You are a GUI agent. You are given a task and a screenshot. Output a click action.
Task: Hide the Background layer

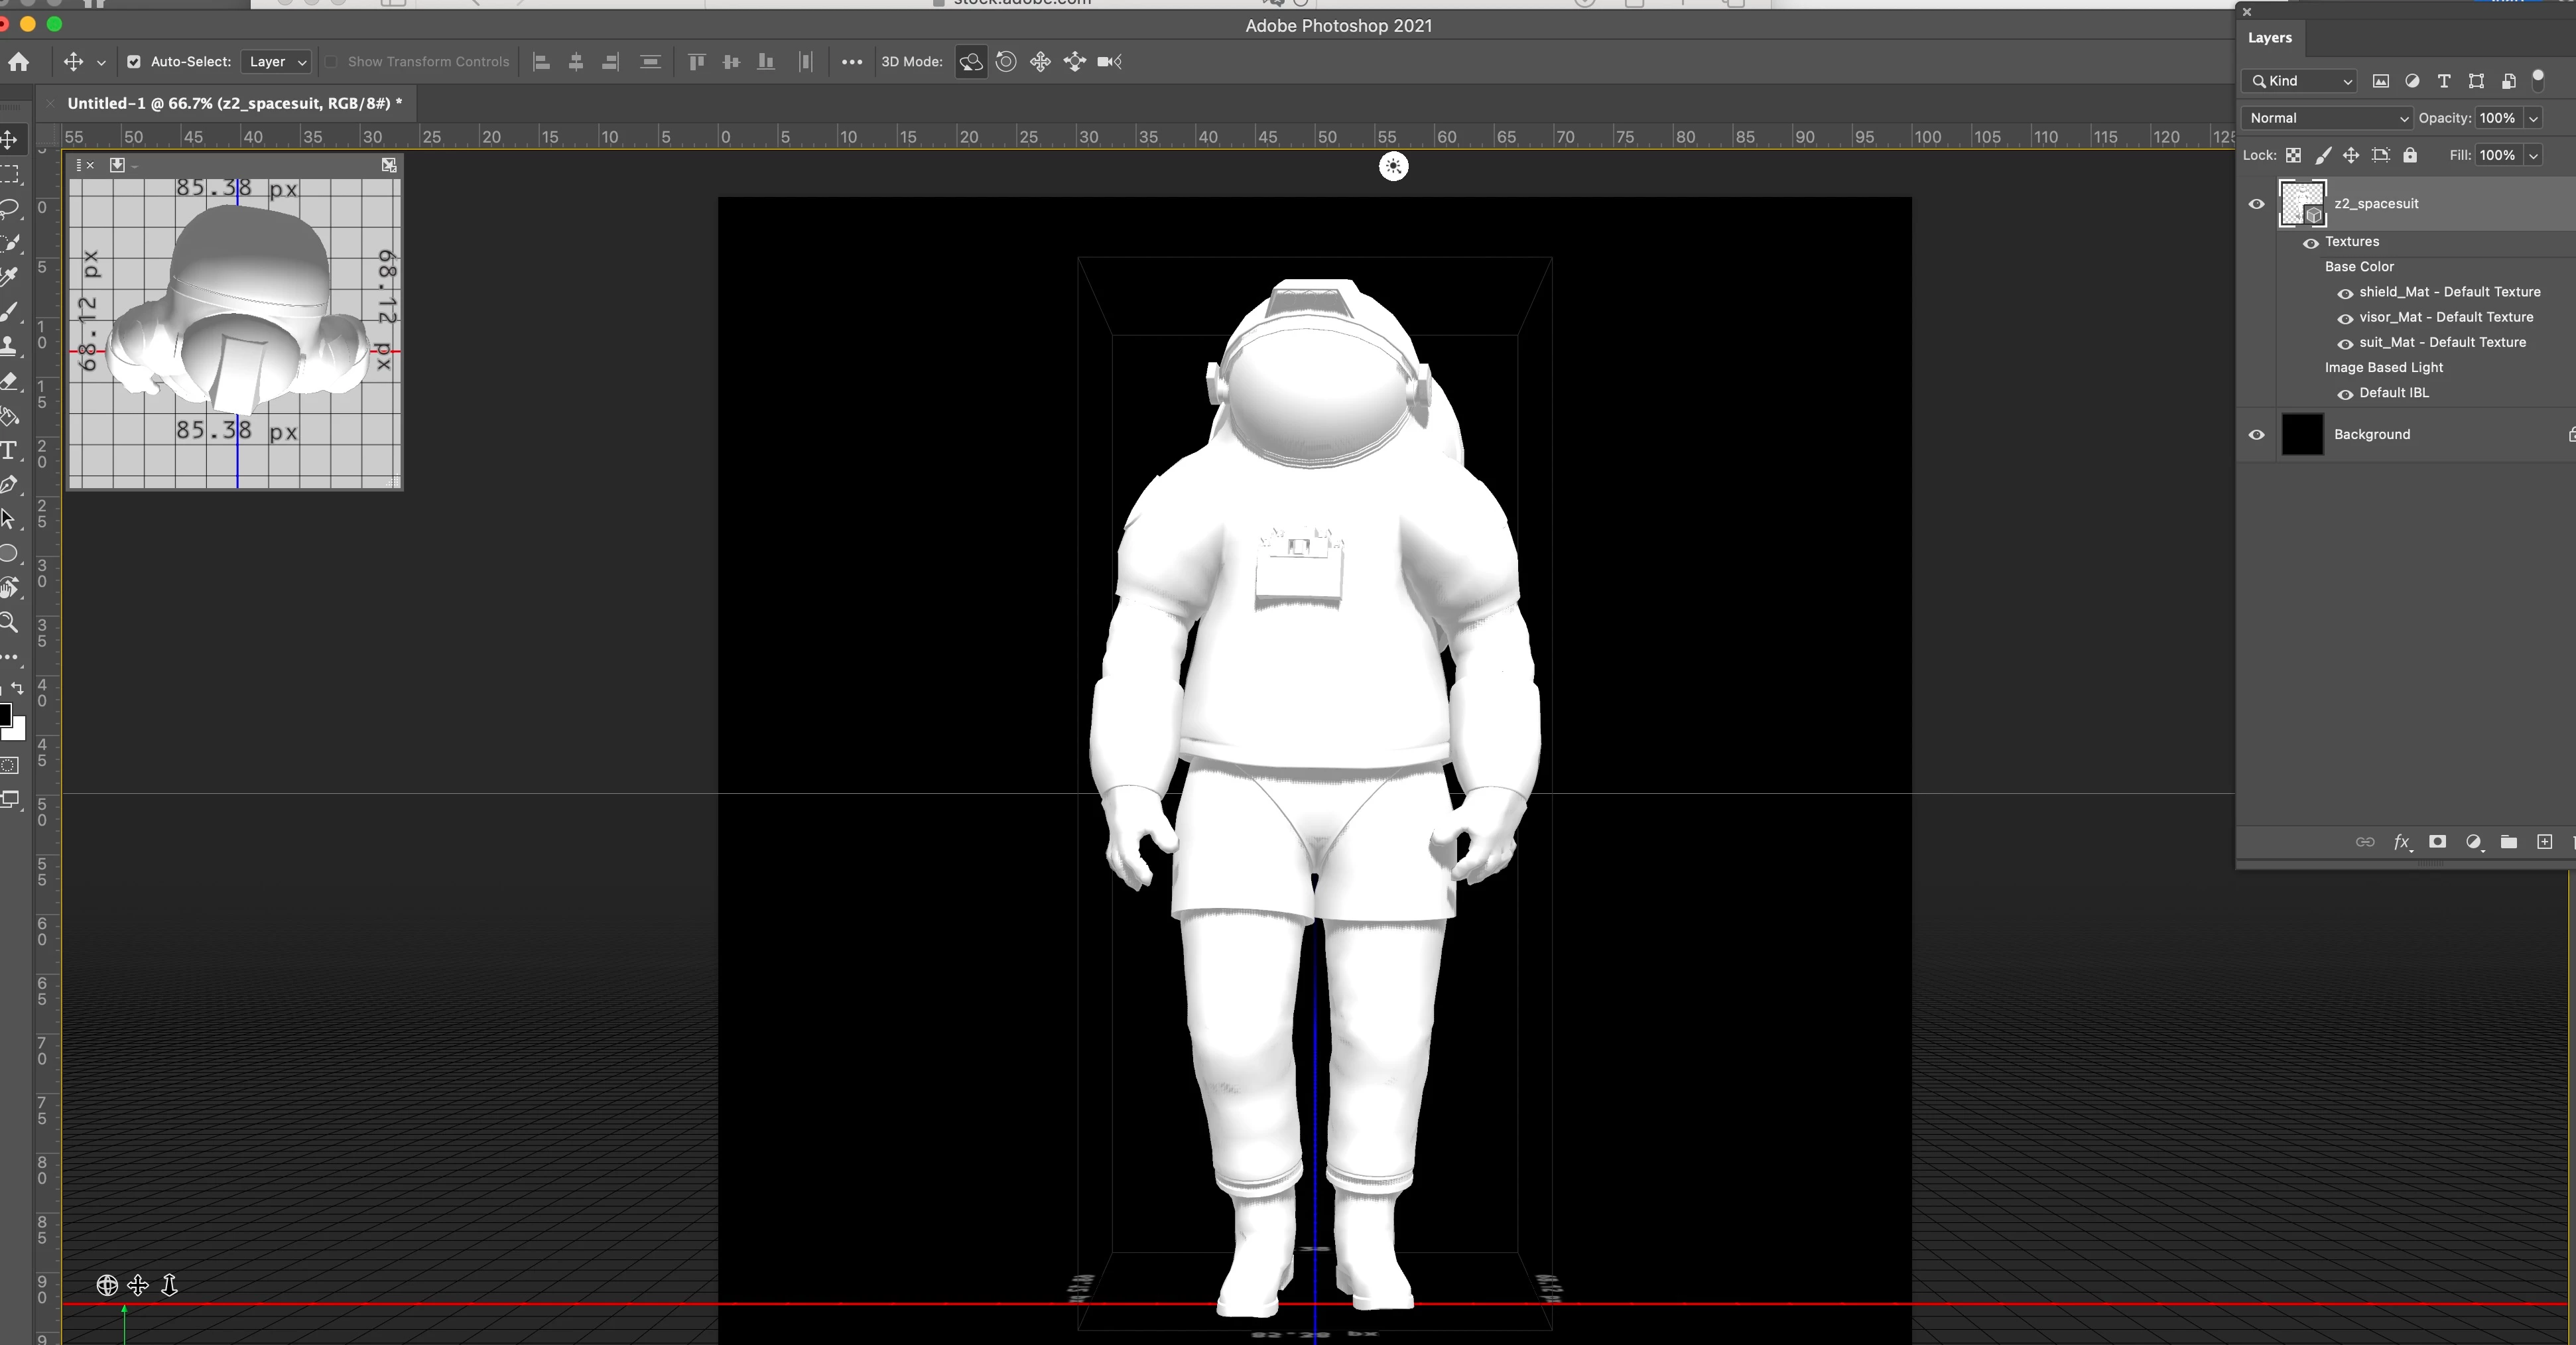[x=2256, y=435]
